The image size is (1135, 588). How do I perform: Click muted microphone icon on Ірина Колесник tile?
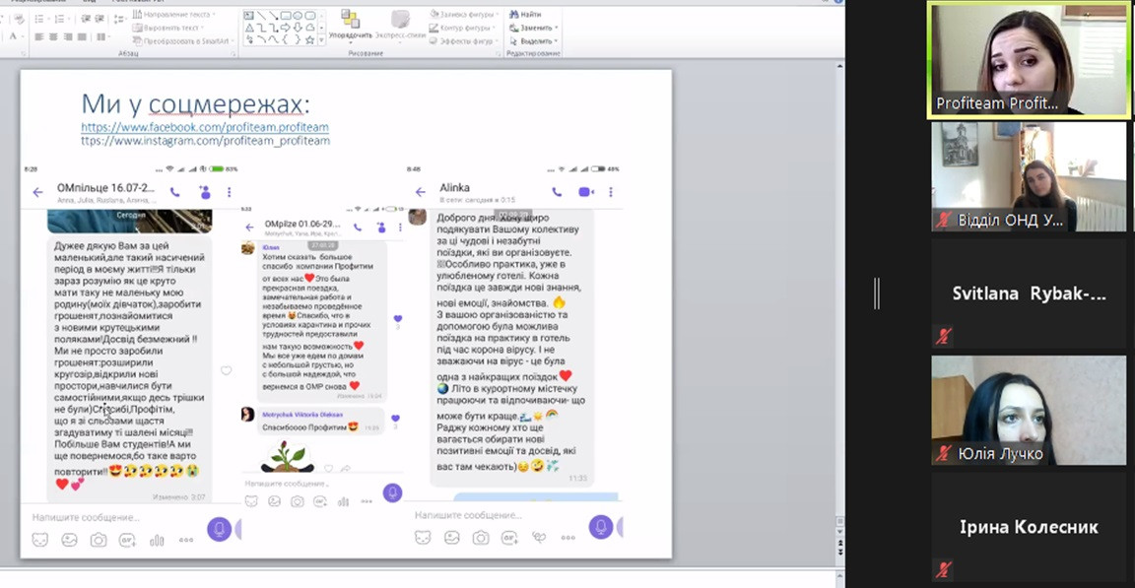pyautogui.click(x=943, y=570)
